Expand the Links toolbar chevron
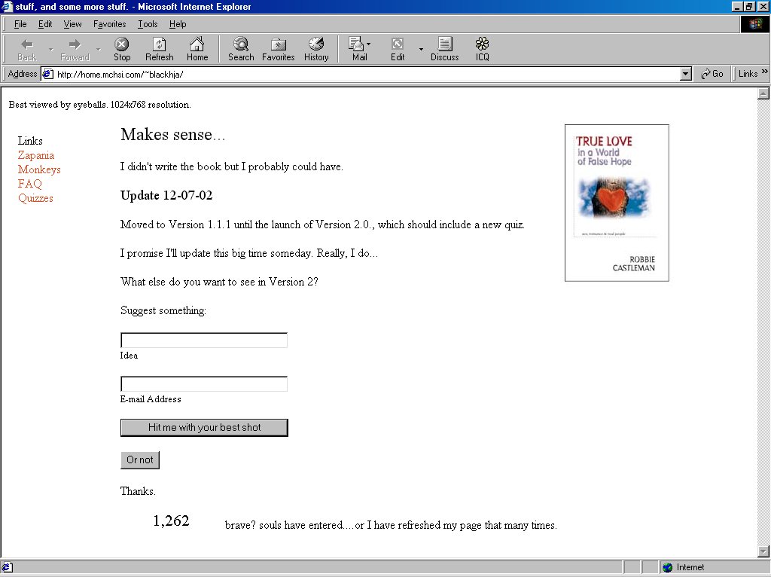Screen dimensions: 771x577 tap(765, 72)
